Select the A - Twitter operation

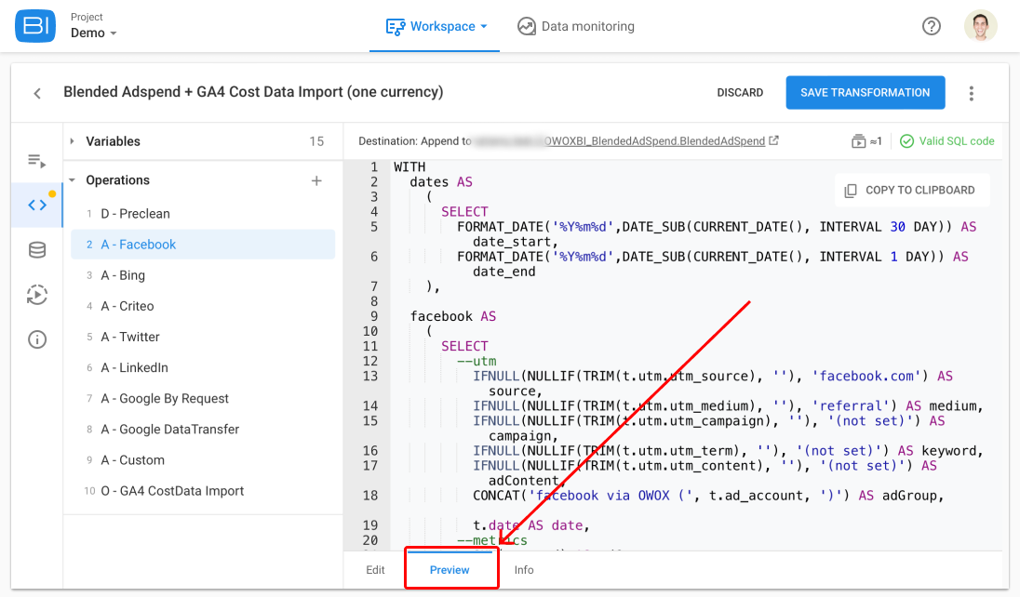pyautogui.click(x=203, y=337)
